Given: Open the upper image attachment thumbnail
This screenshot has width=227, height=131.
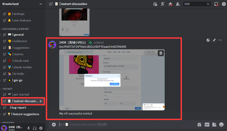Looking at the screenshot, I should tap(74, 22).
